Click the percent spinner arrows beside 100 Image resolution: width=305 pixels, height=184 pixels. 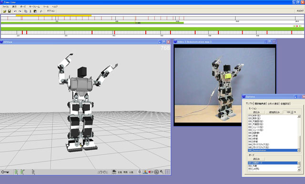coord(292,112)
